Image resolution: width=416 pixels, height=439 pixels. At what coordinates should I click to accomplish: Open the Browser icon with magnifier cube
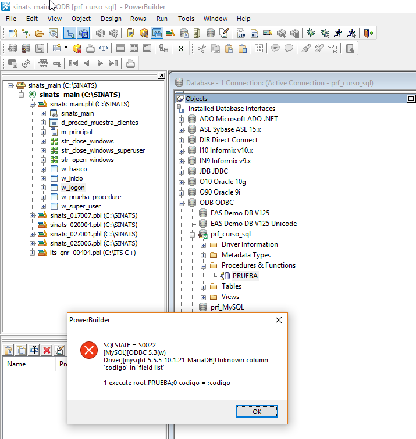tap(144, 33)
